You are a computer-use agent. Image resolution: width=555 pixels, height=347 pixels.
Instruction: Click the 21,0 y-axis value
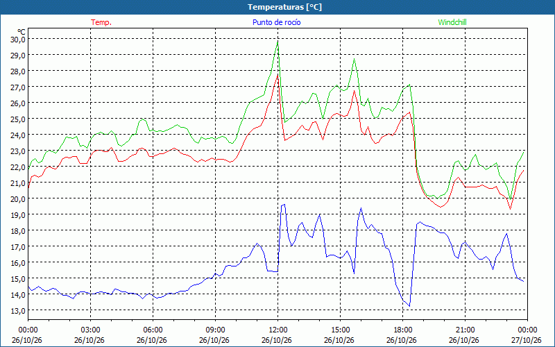17,183
